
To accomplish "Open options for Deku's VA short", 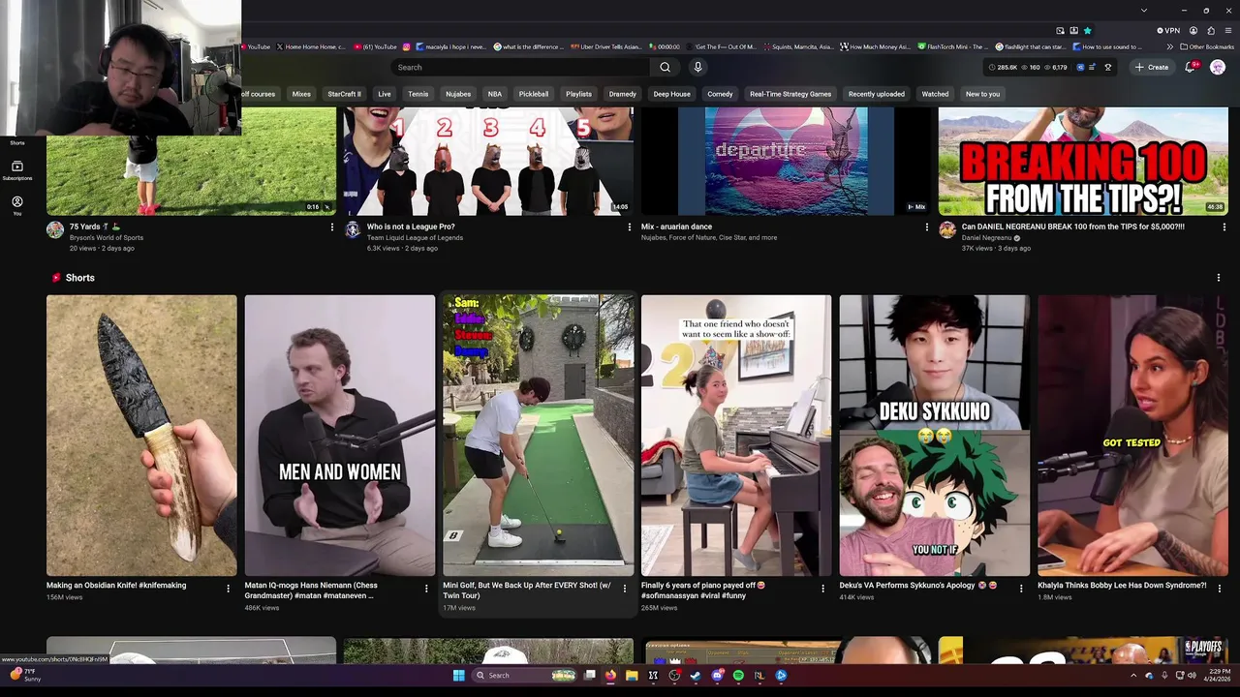I will pyautogui.click(x=1021, y=588).
